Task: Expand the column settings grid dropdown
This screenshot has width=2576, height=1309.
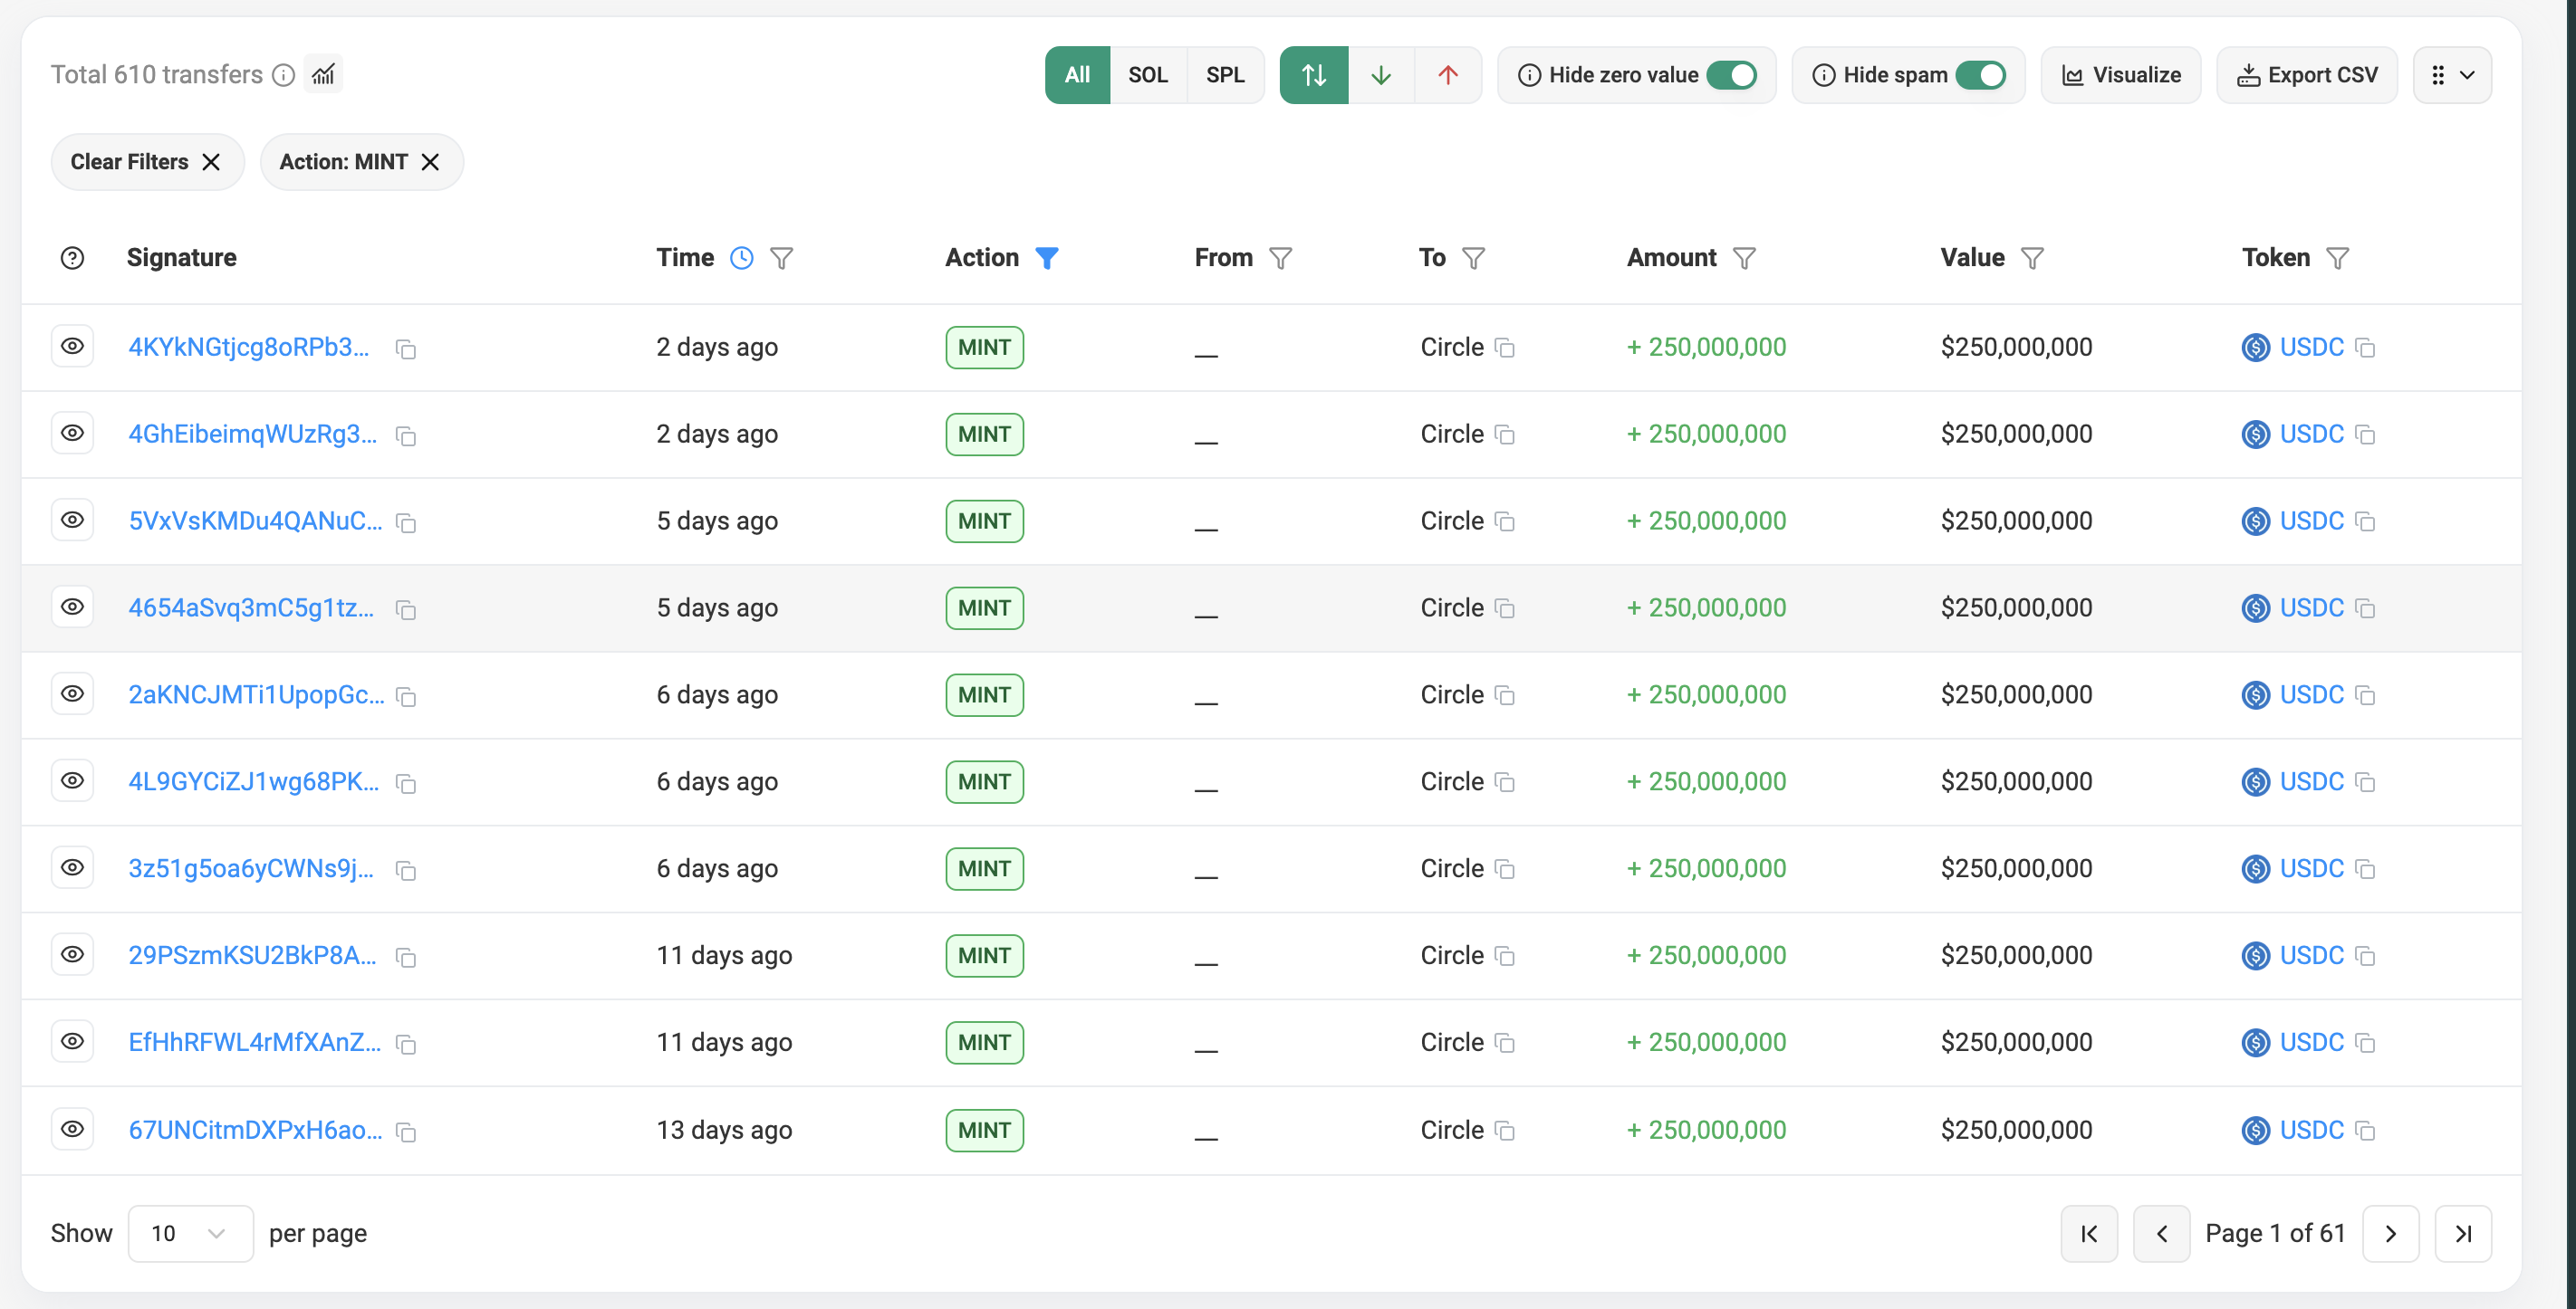Action: pos(2452,75)
